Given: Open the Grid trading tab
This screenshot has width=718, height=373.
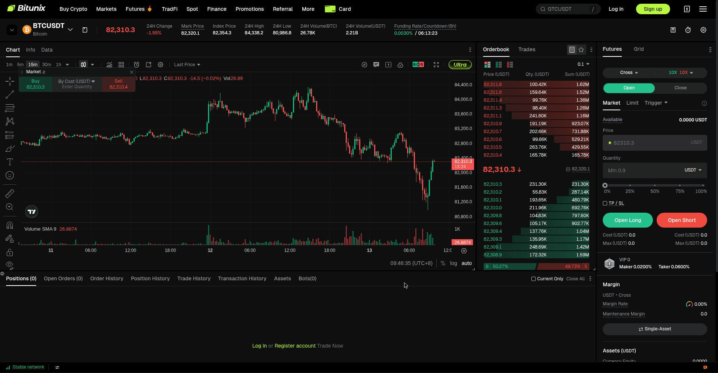Looking at the screenshot, I should tap(639, 49).
